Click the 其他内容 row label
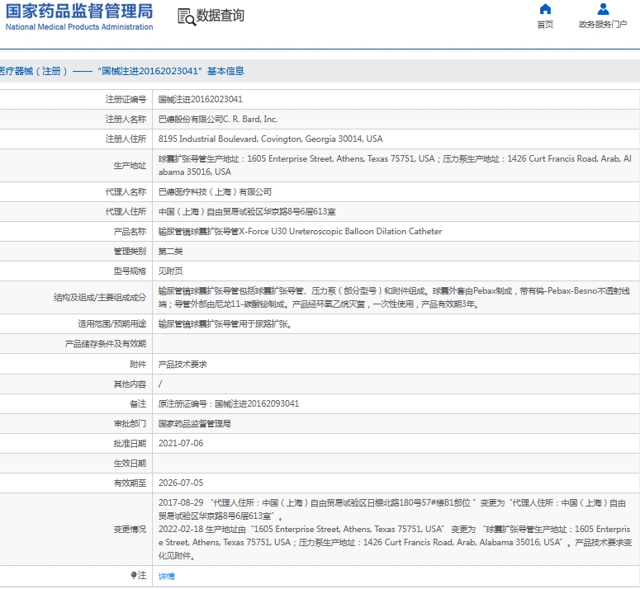The image size is (640, 589). click(x=130, y=384)
